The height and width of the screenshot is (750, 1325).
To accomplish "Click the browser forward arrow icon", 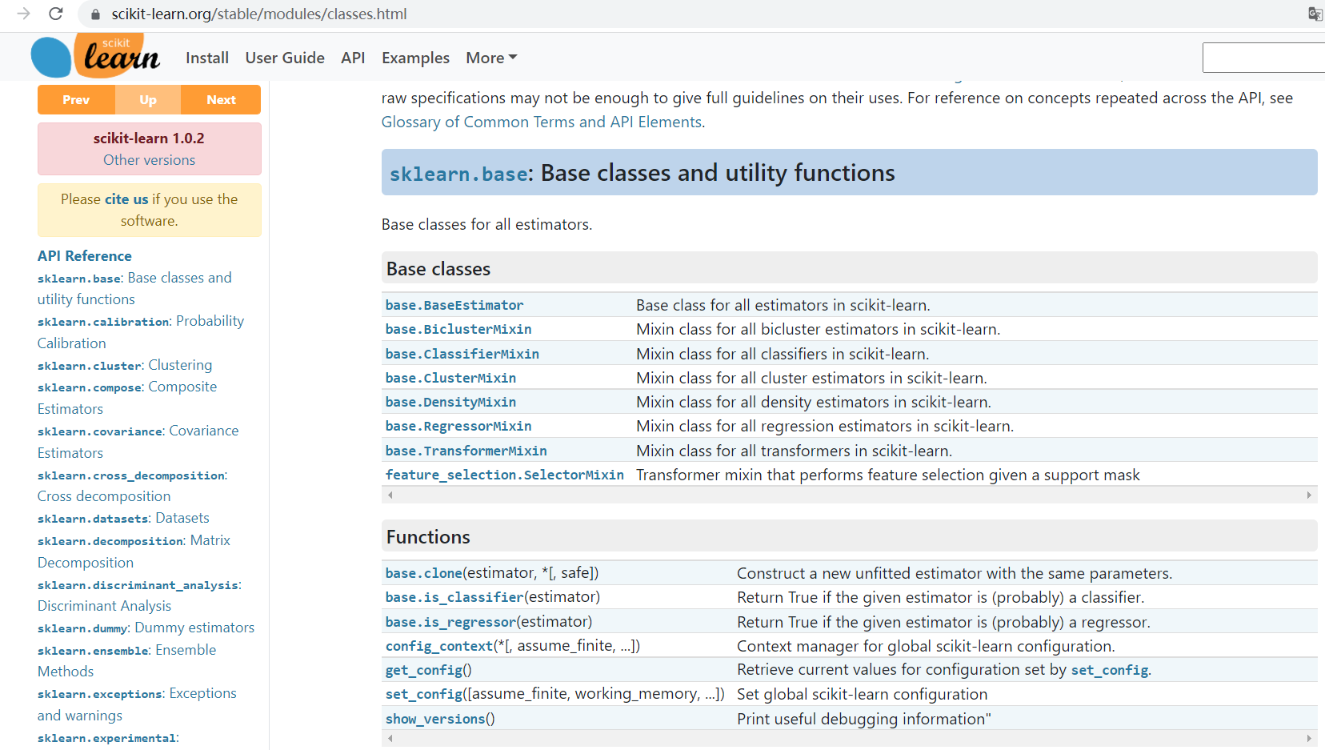I will (x=24, y=14).
